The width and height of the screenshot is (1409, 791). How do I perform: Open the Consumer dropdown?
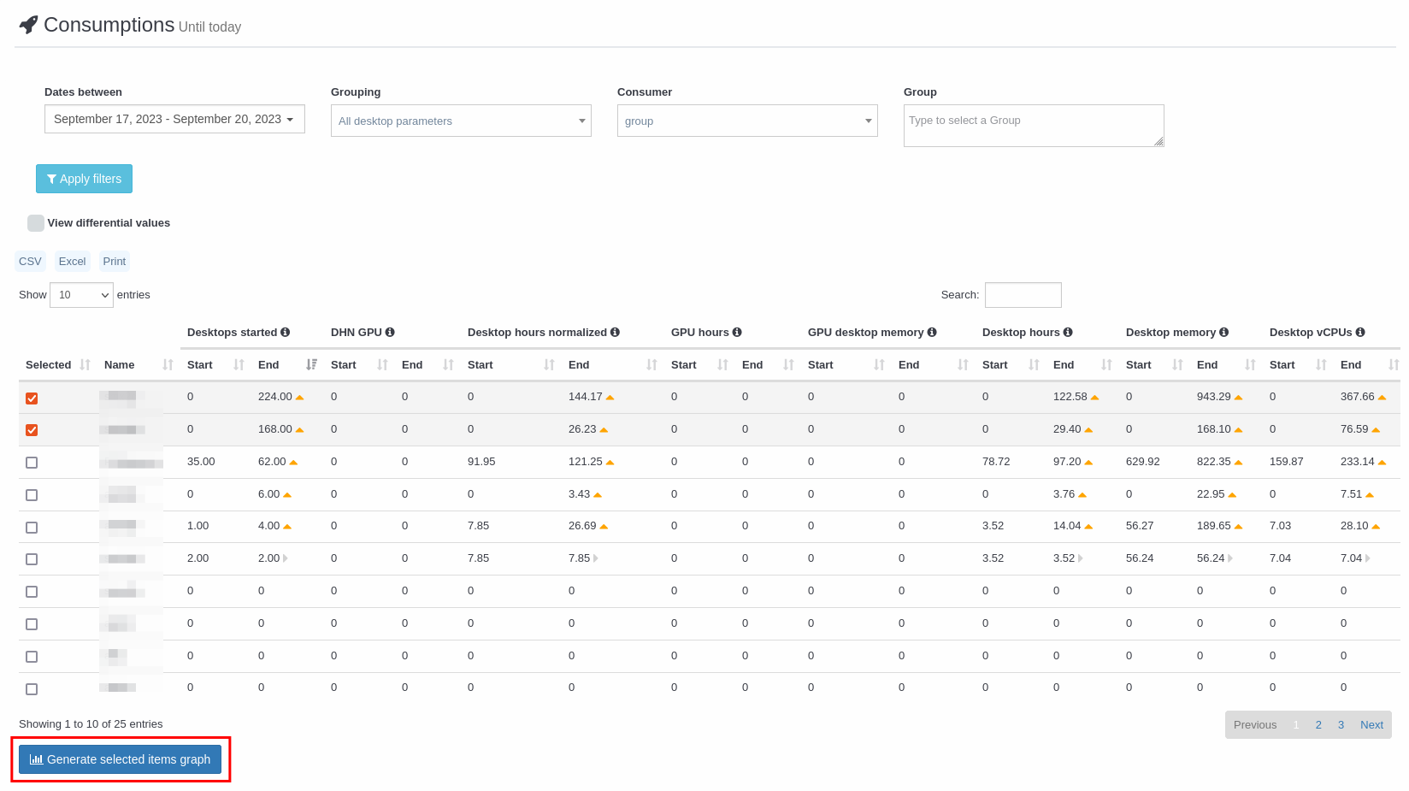(747, 121)
